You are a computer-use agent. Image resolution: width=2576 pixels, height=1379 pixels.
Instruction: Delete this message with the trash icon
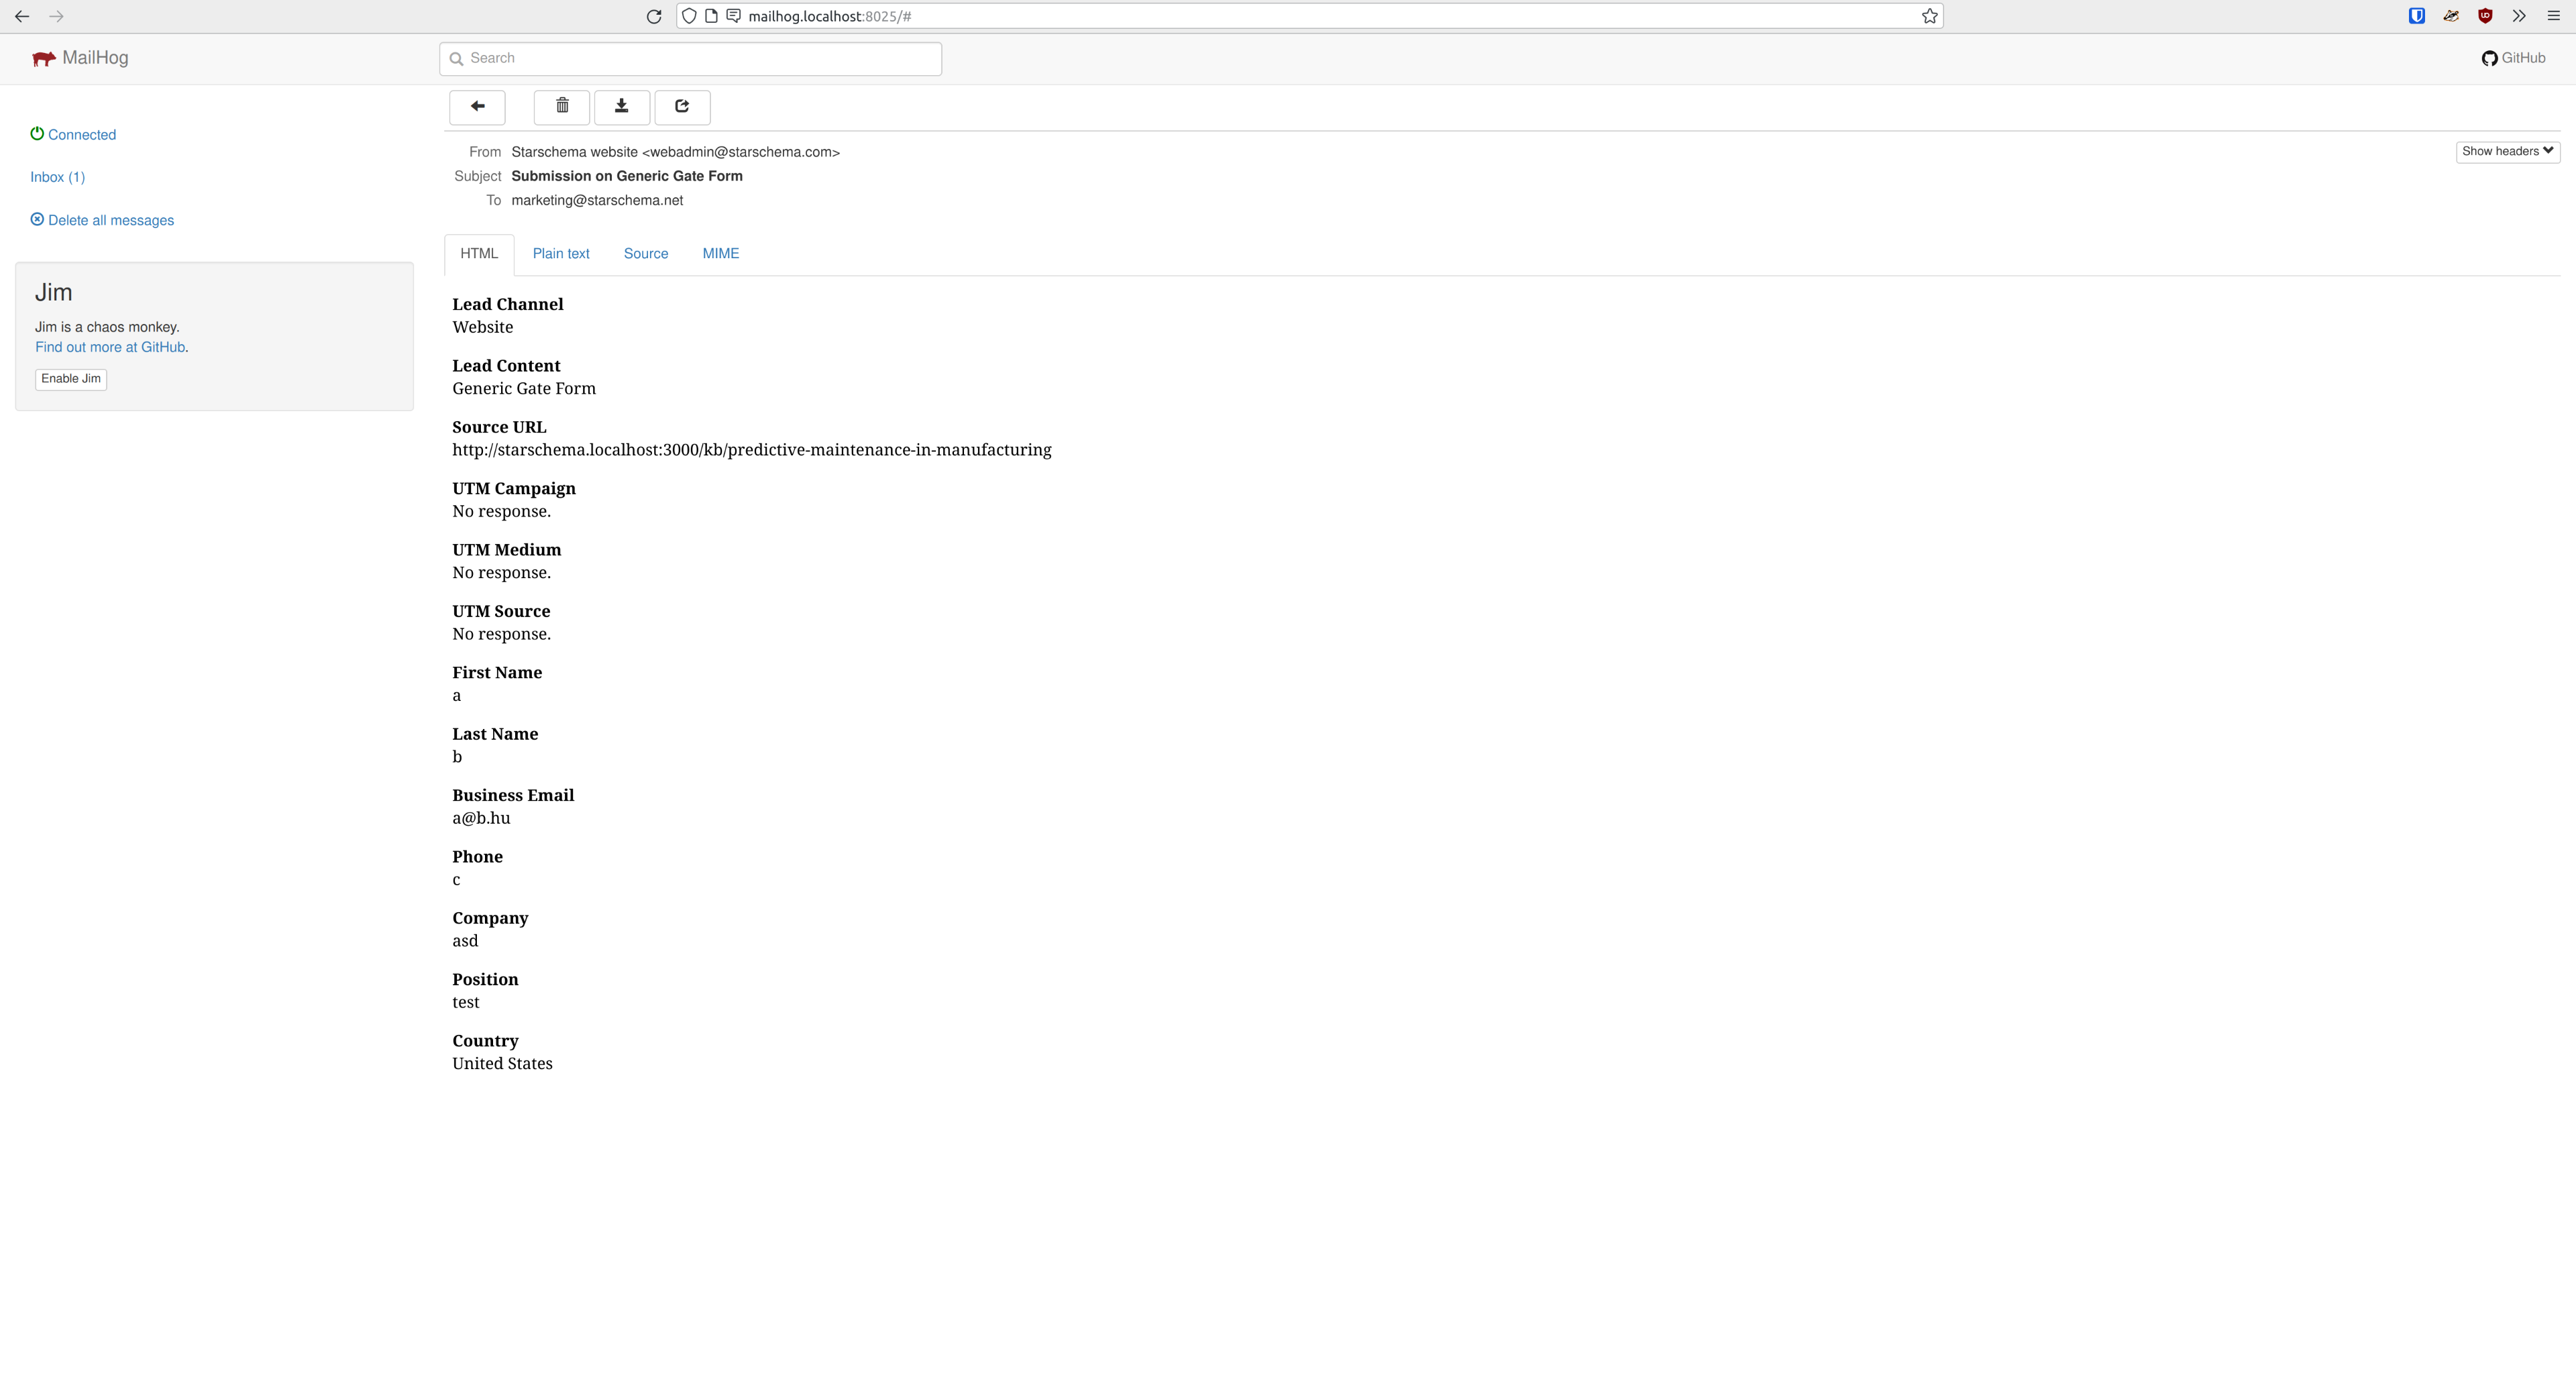[561, 107]
